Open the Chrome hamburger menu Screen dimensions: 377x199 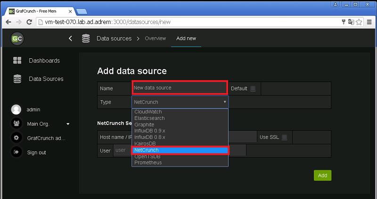tap(369, 22)
